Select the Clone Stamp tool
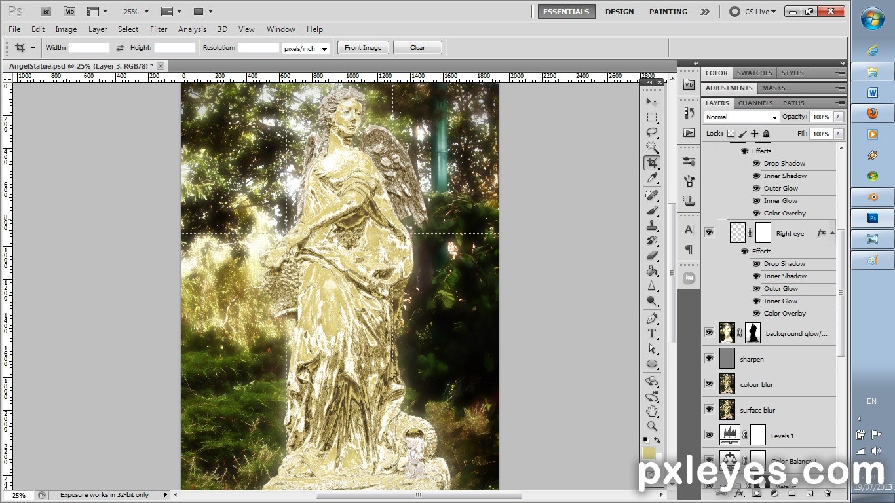Viewport: 895px width, 503px height. point(652,225)
